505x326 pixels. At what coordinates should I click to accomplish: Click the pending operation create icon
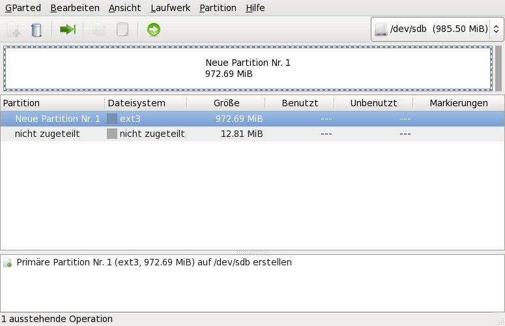8,263
